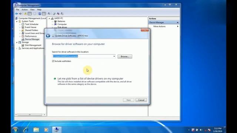Choose Let me pick from a list link
This screenshot has width=237, height=133.
coord(90,79)
